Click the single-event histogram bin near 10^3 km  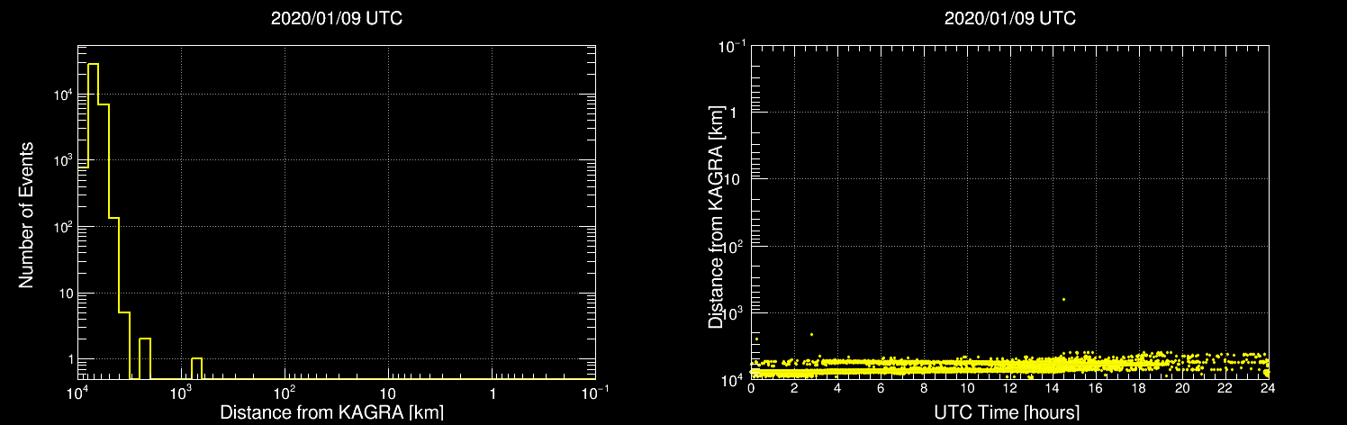(x=196, y=368)
